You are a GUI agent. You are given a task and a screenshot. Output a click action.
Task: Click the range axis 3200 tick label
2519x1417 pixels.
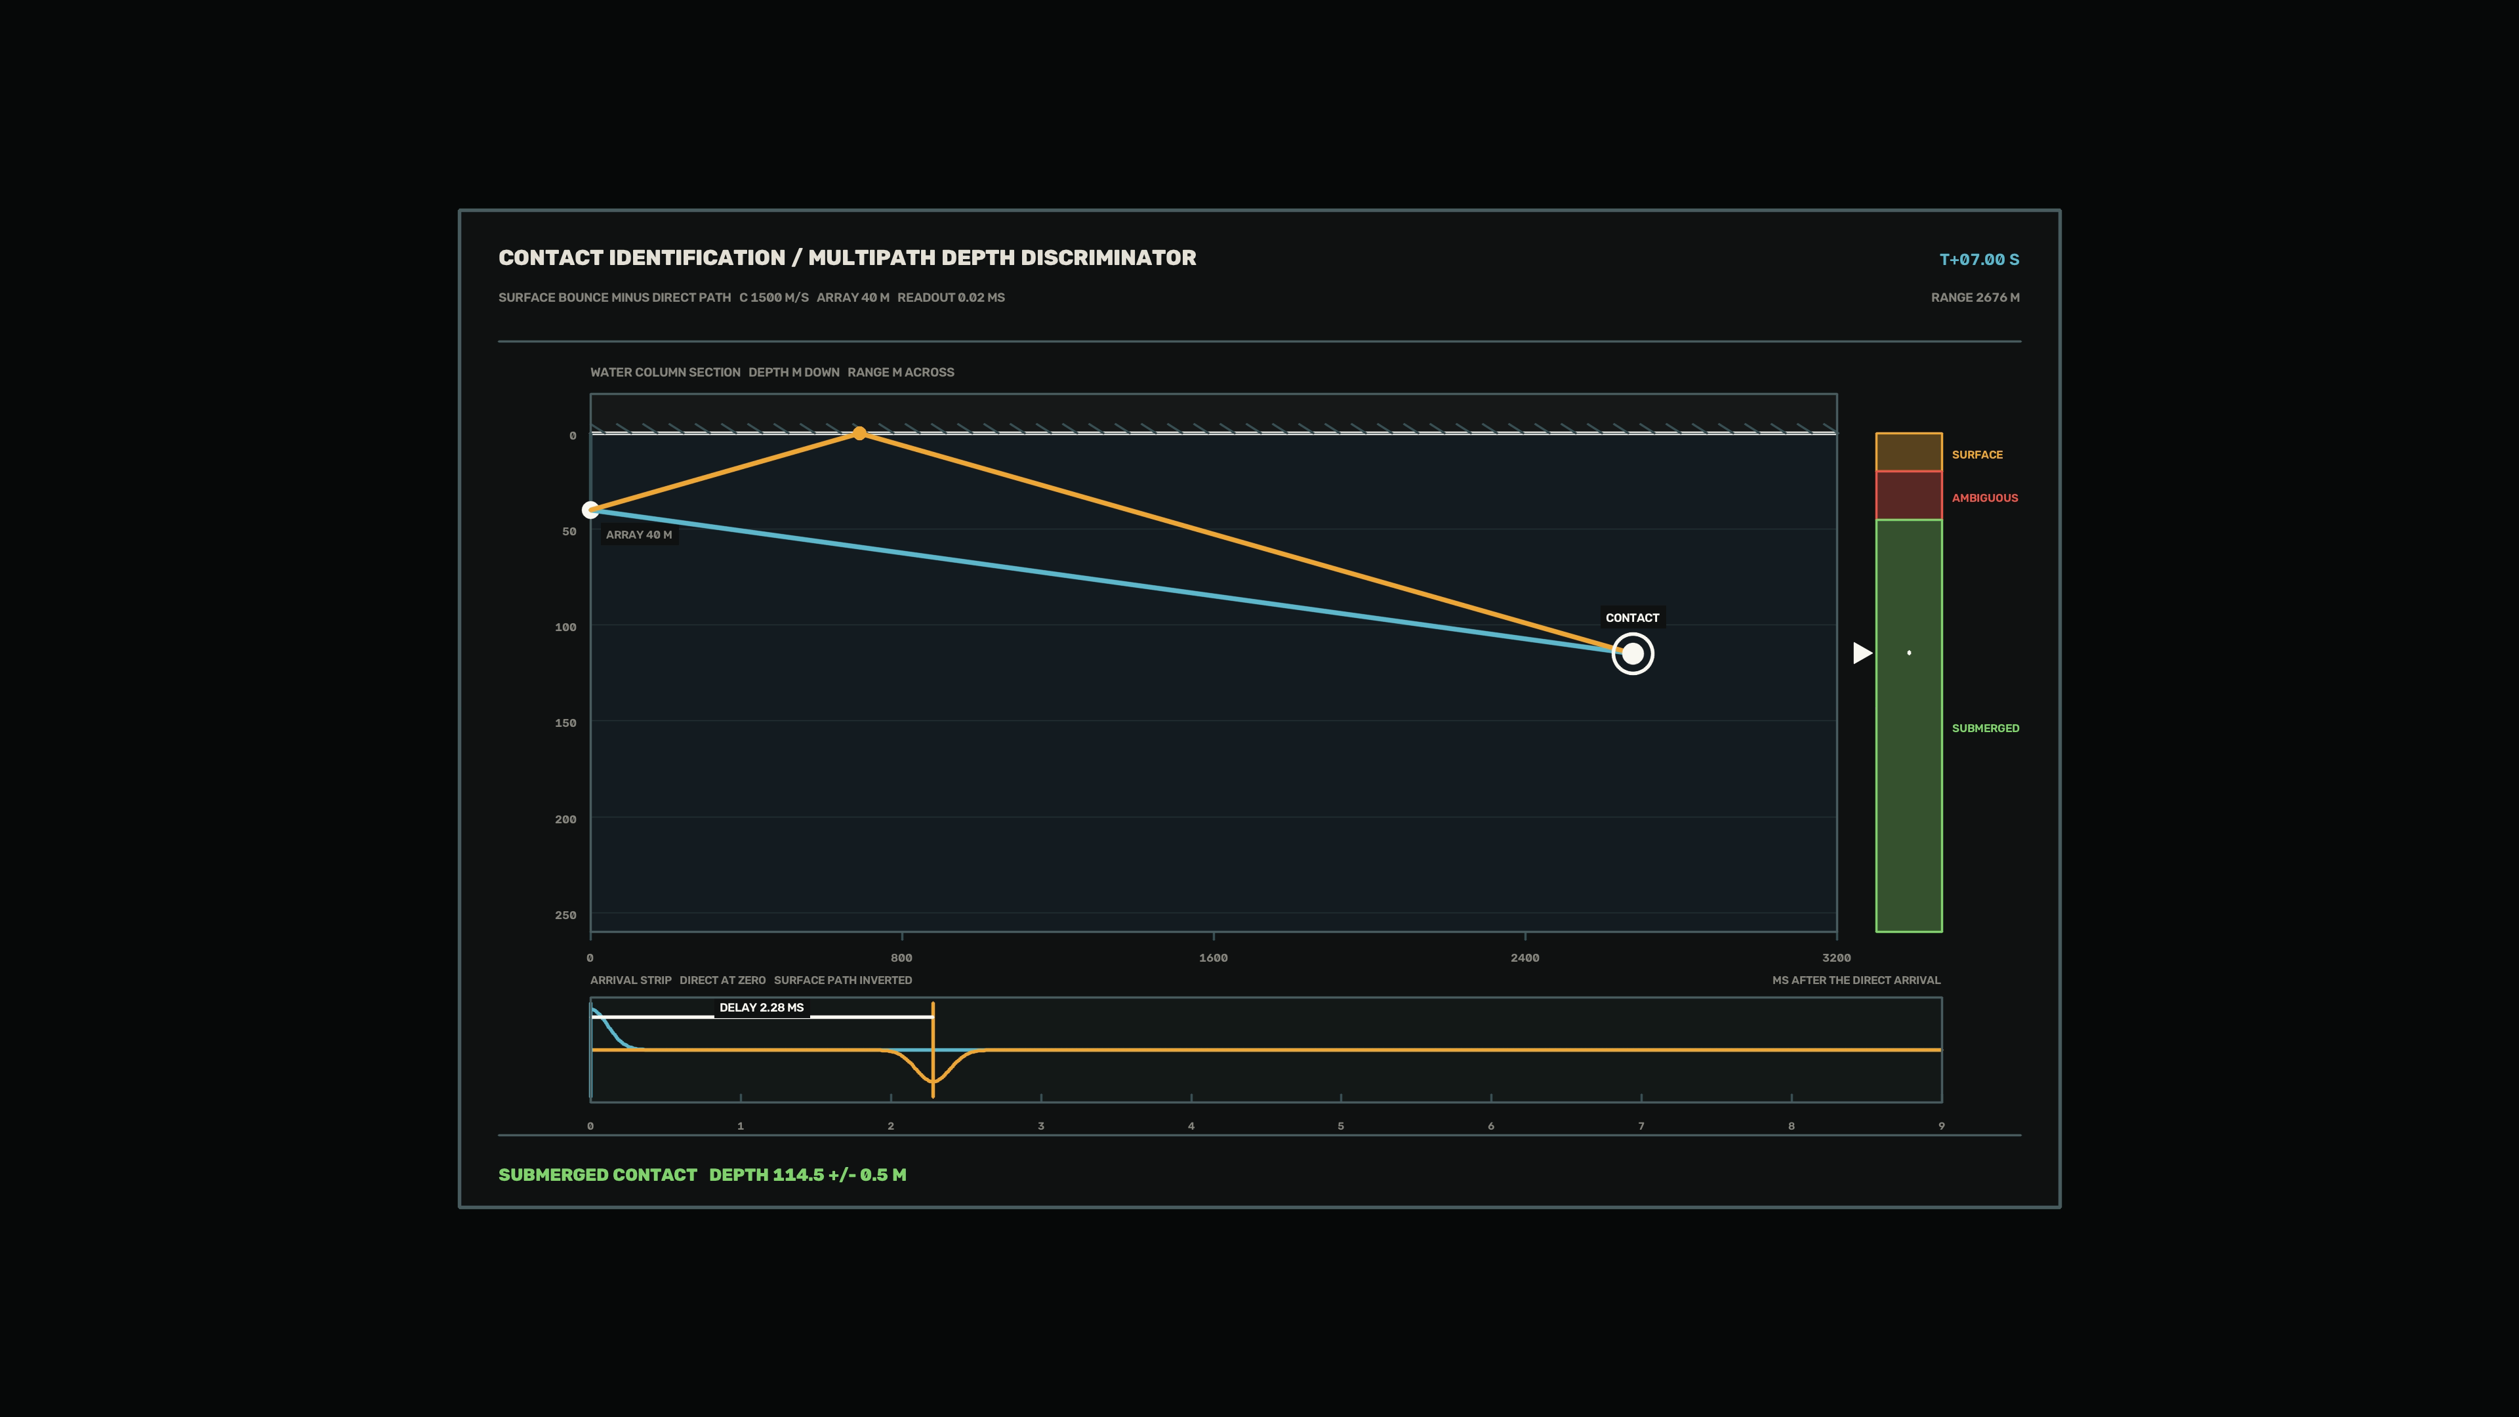1837,958
